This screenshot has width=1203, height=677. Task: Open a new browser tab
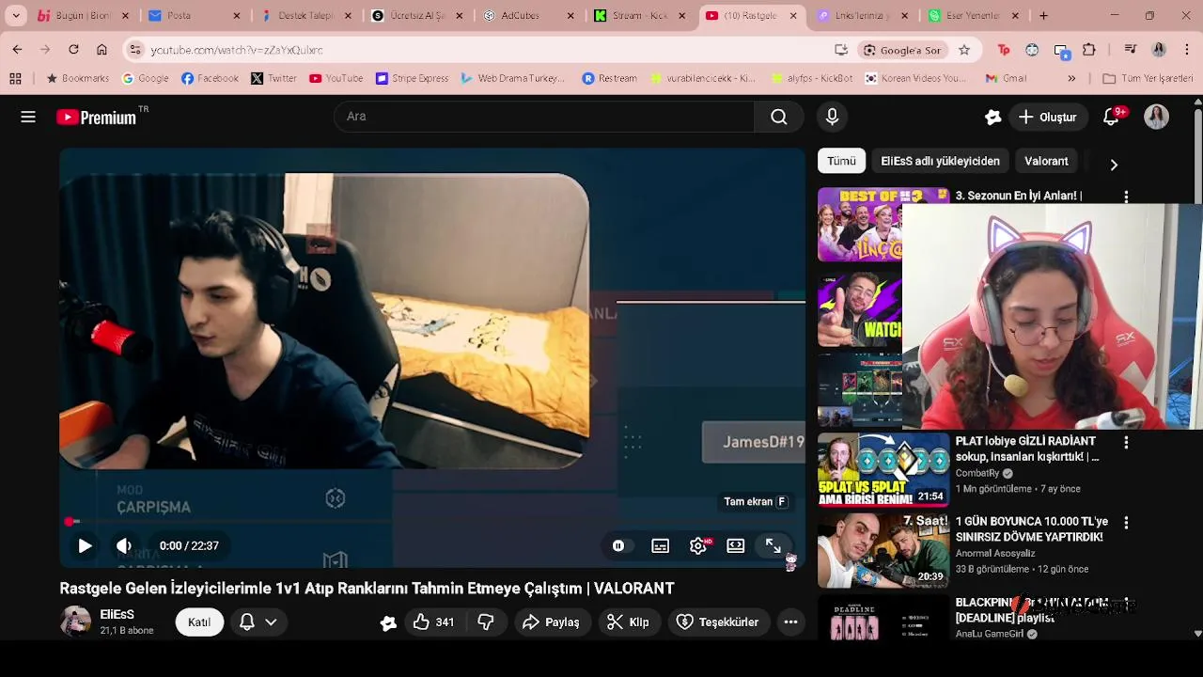(1043, 15)
